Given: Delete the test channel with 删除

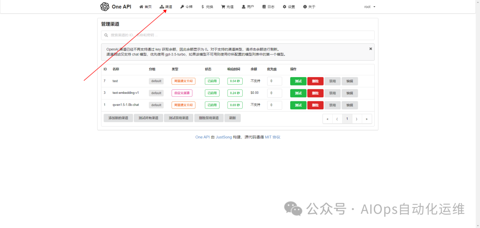Looking at the screenshot, I should (315, 81).
